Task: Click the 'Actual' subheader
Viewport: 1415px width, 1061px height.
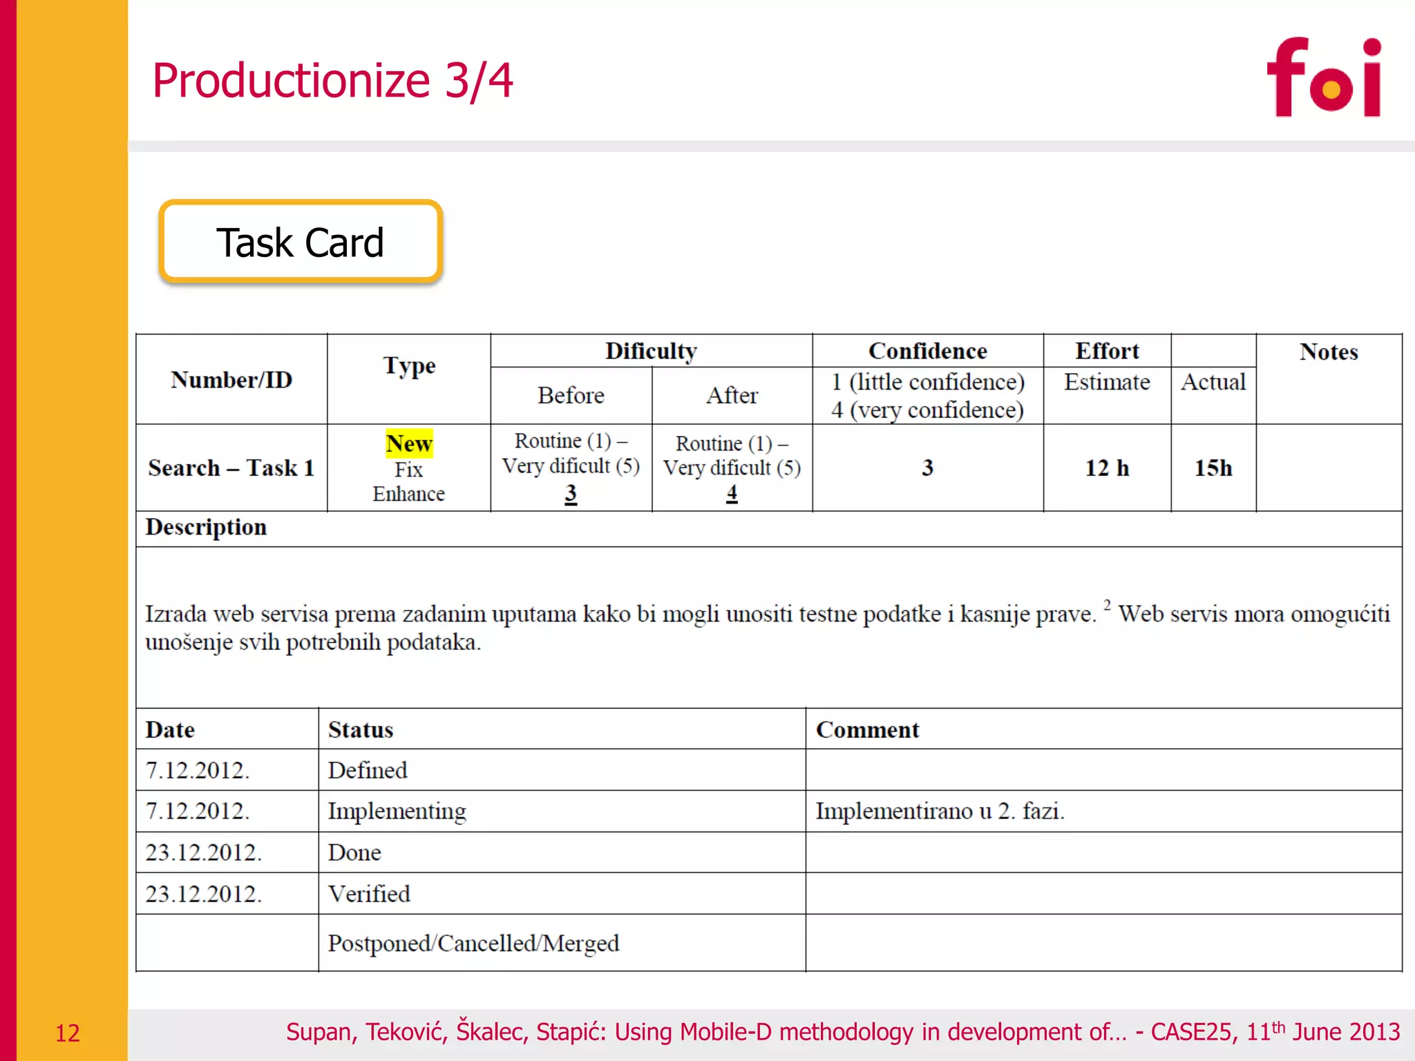Action: point(1213,381)
